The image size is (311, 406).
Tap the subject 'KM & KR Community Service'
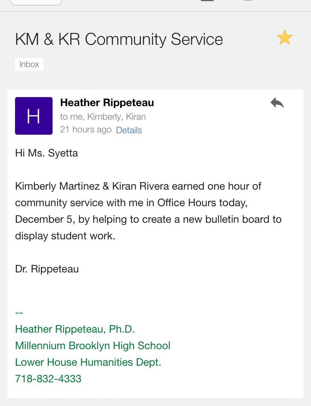[119, 39]
